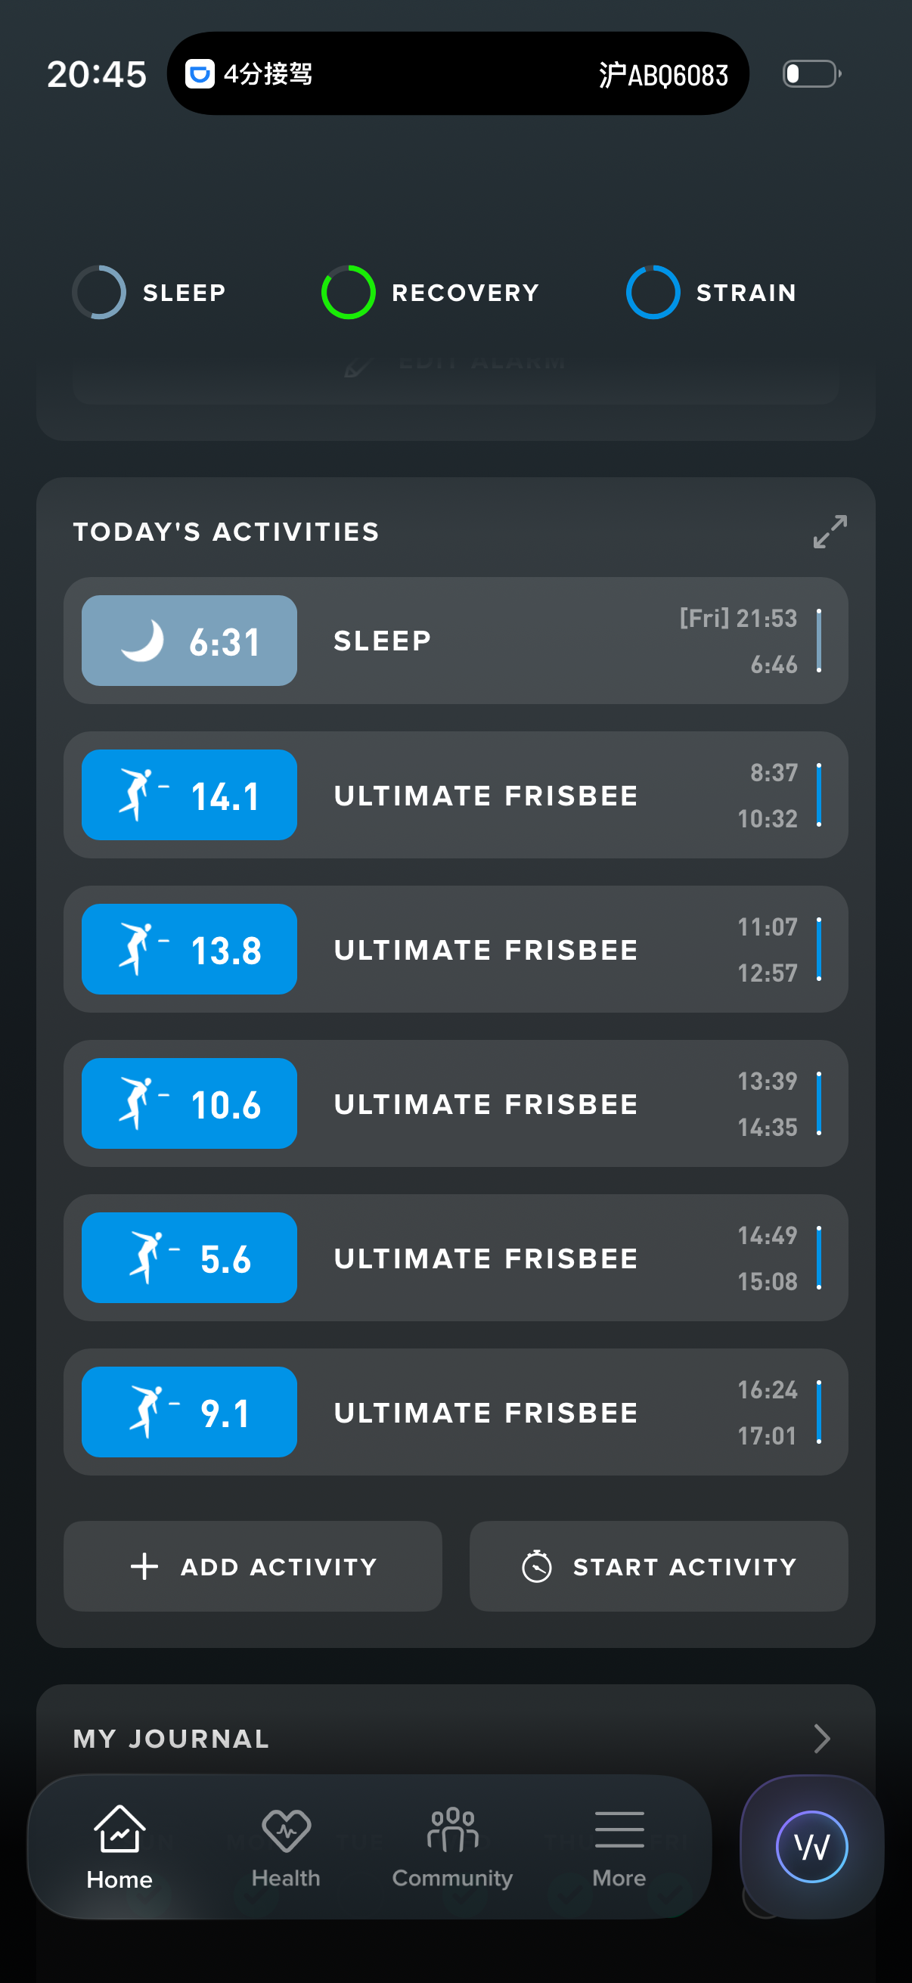Screen dimensions: 912x1983
Task: Open the 13.8 strain frisbee badge
Action: [x=189, y=949]
